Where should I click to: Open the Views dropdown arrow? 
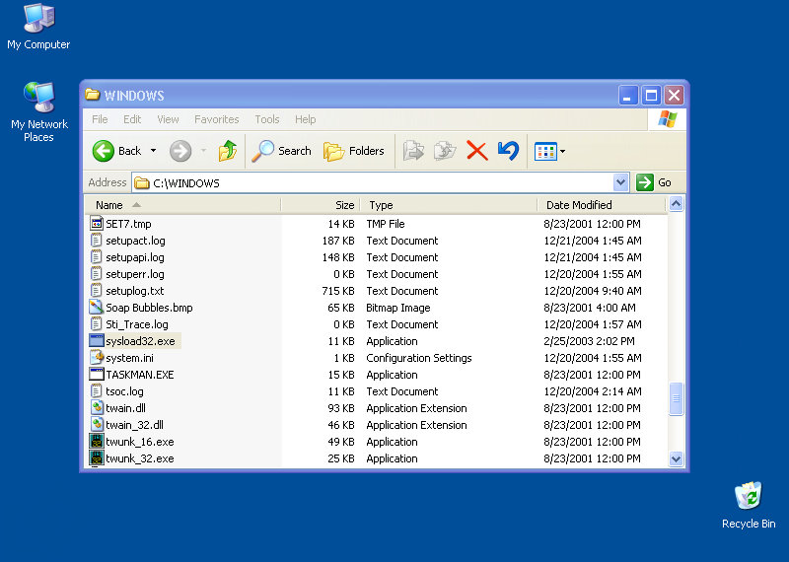[562, 151]
